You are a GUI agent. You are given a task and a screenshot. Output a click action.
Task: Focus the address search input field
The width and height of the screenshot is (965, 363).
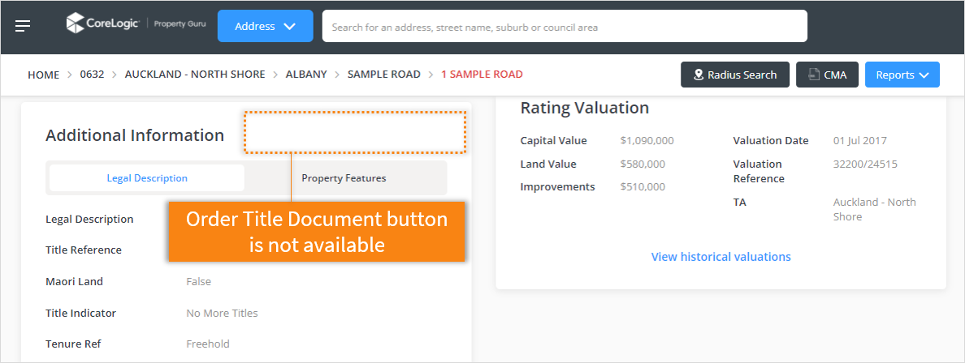(x=565, y=27)
